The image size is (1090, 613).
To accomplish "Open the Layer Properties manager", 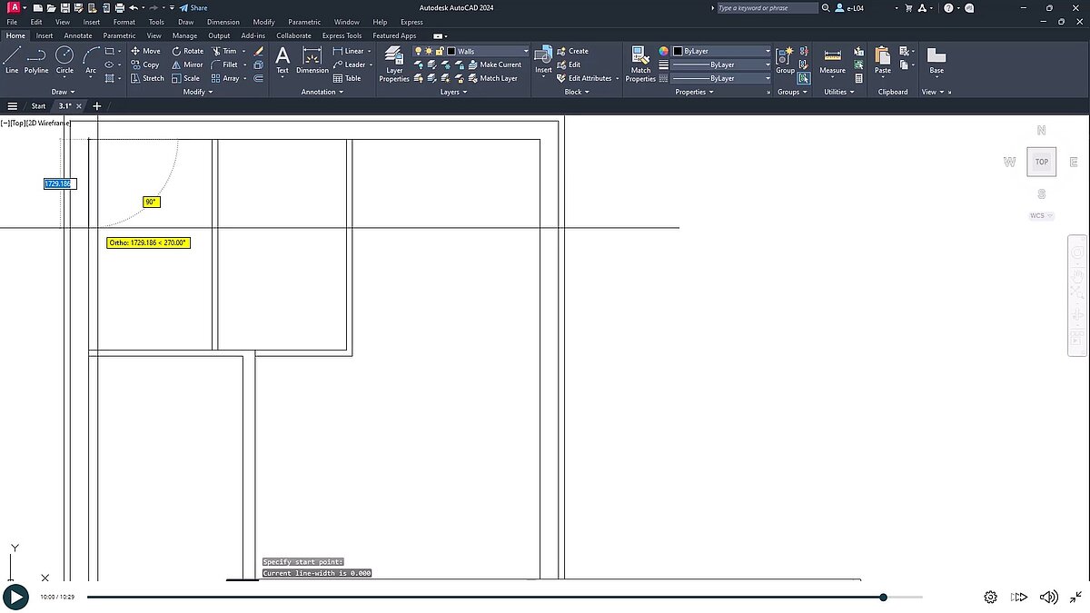I will coord(394,64).
